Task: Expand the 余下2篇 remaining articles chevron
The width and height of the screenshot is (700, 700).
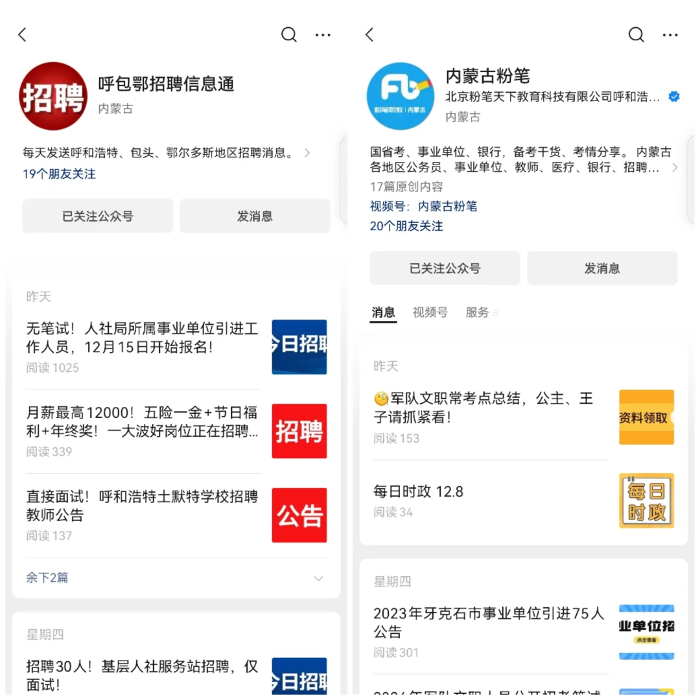Action: [318, 579]
